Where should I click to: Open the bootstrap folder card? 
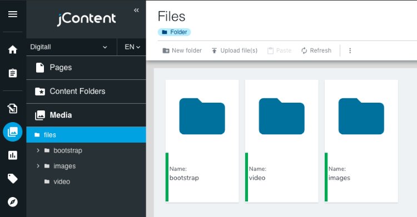click(x=202, y=141)
